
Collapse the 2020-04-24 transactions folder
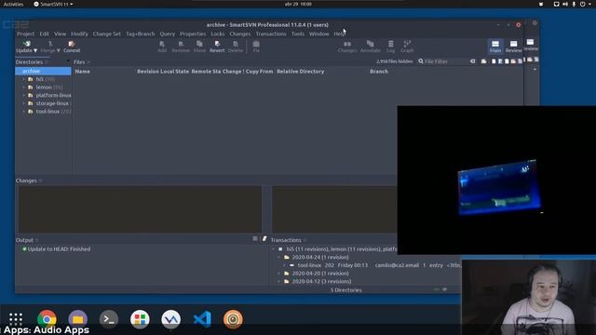point(279,257)
